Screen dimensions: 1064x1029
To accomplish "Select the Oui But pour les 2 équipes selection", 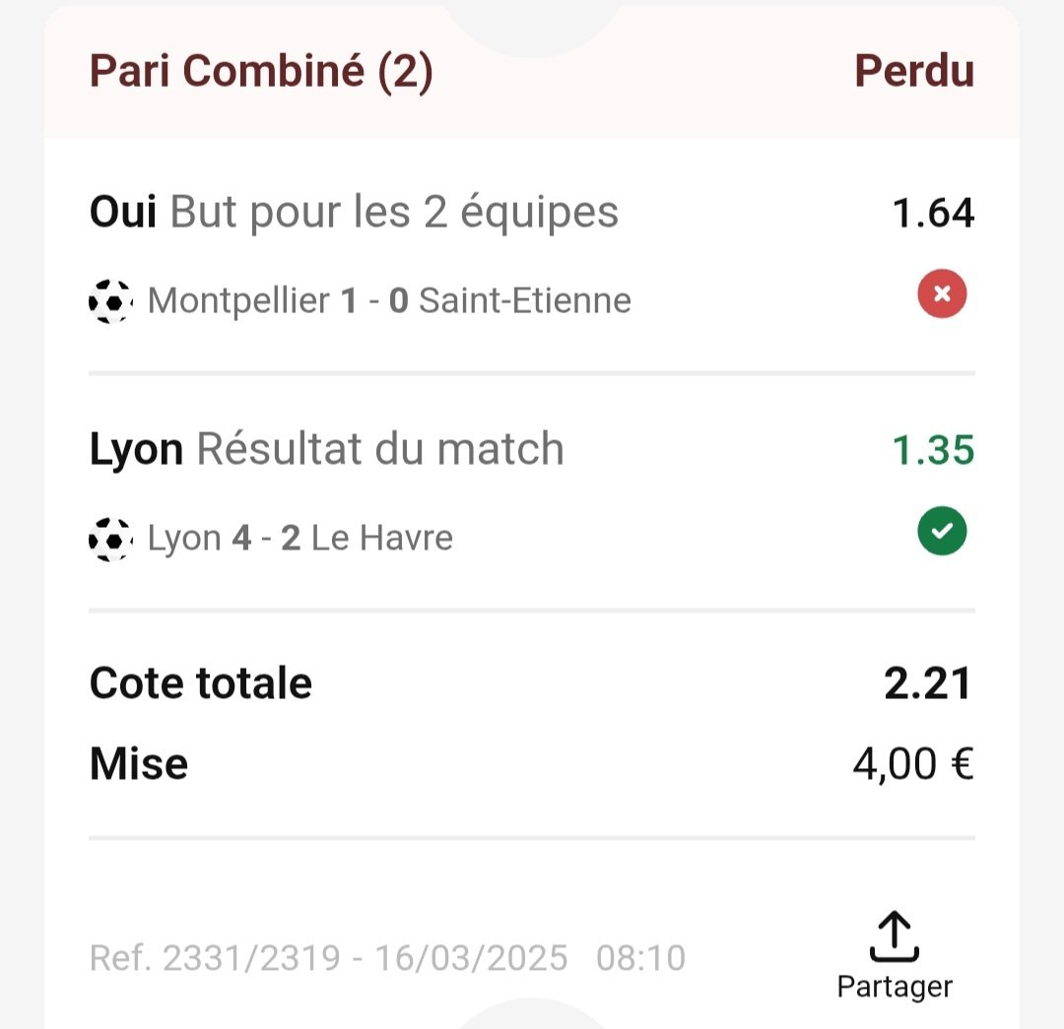I will point(354,213).
